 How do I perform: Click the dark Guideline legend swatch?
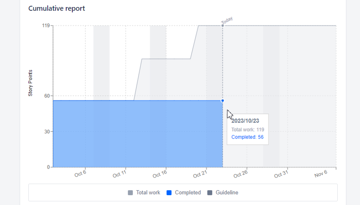tap(210, 193)
